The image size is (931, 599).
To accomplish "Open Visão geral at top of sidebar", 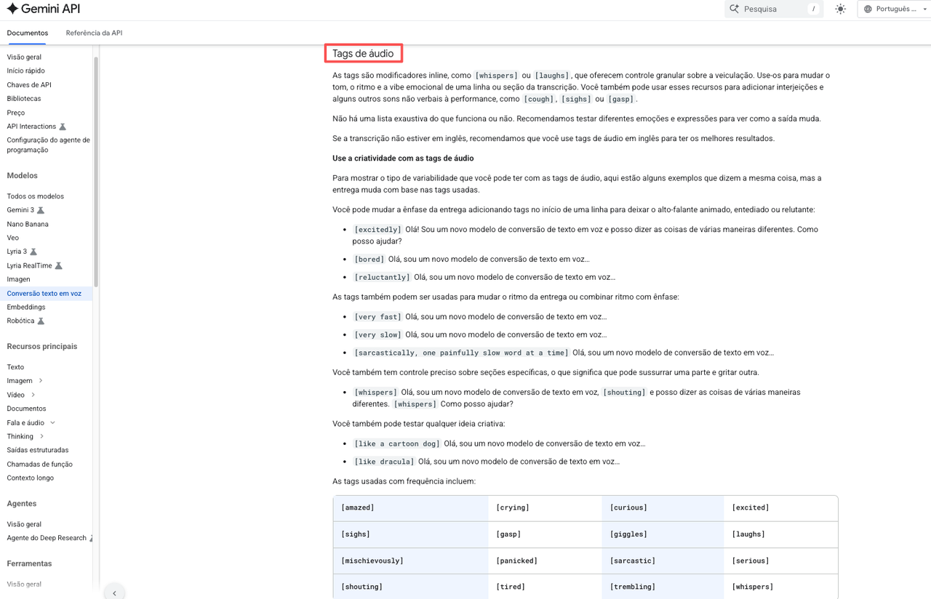I will pyautogui.click(x=24, y=57).
